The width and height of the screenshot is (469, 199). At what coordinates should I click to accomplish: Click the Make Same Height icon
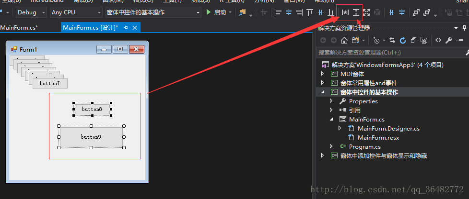[356, 12]
